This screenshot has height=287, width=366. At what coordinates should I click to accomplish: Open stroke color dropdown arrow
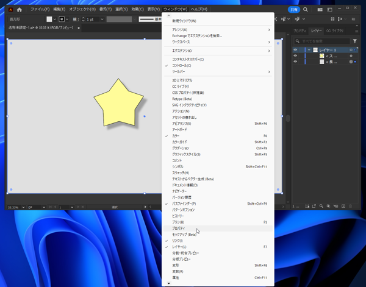[x=67, y=19]
